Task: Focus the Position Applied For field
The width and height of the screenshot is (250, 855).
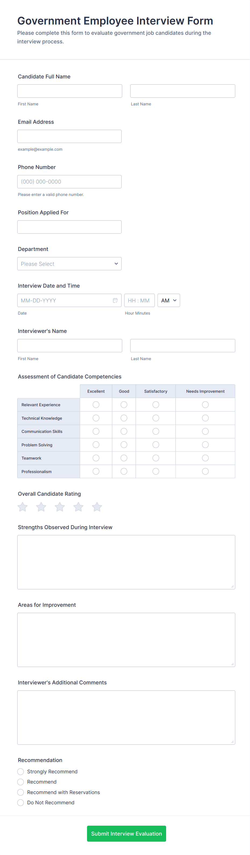Action: 69,227
